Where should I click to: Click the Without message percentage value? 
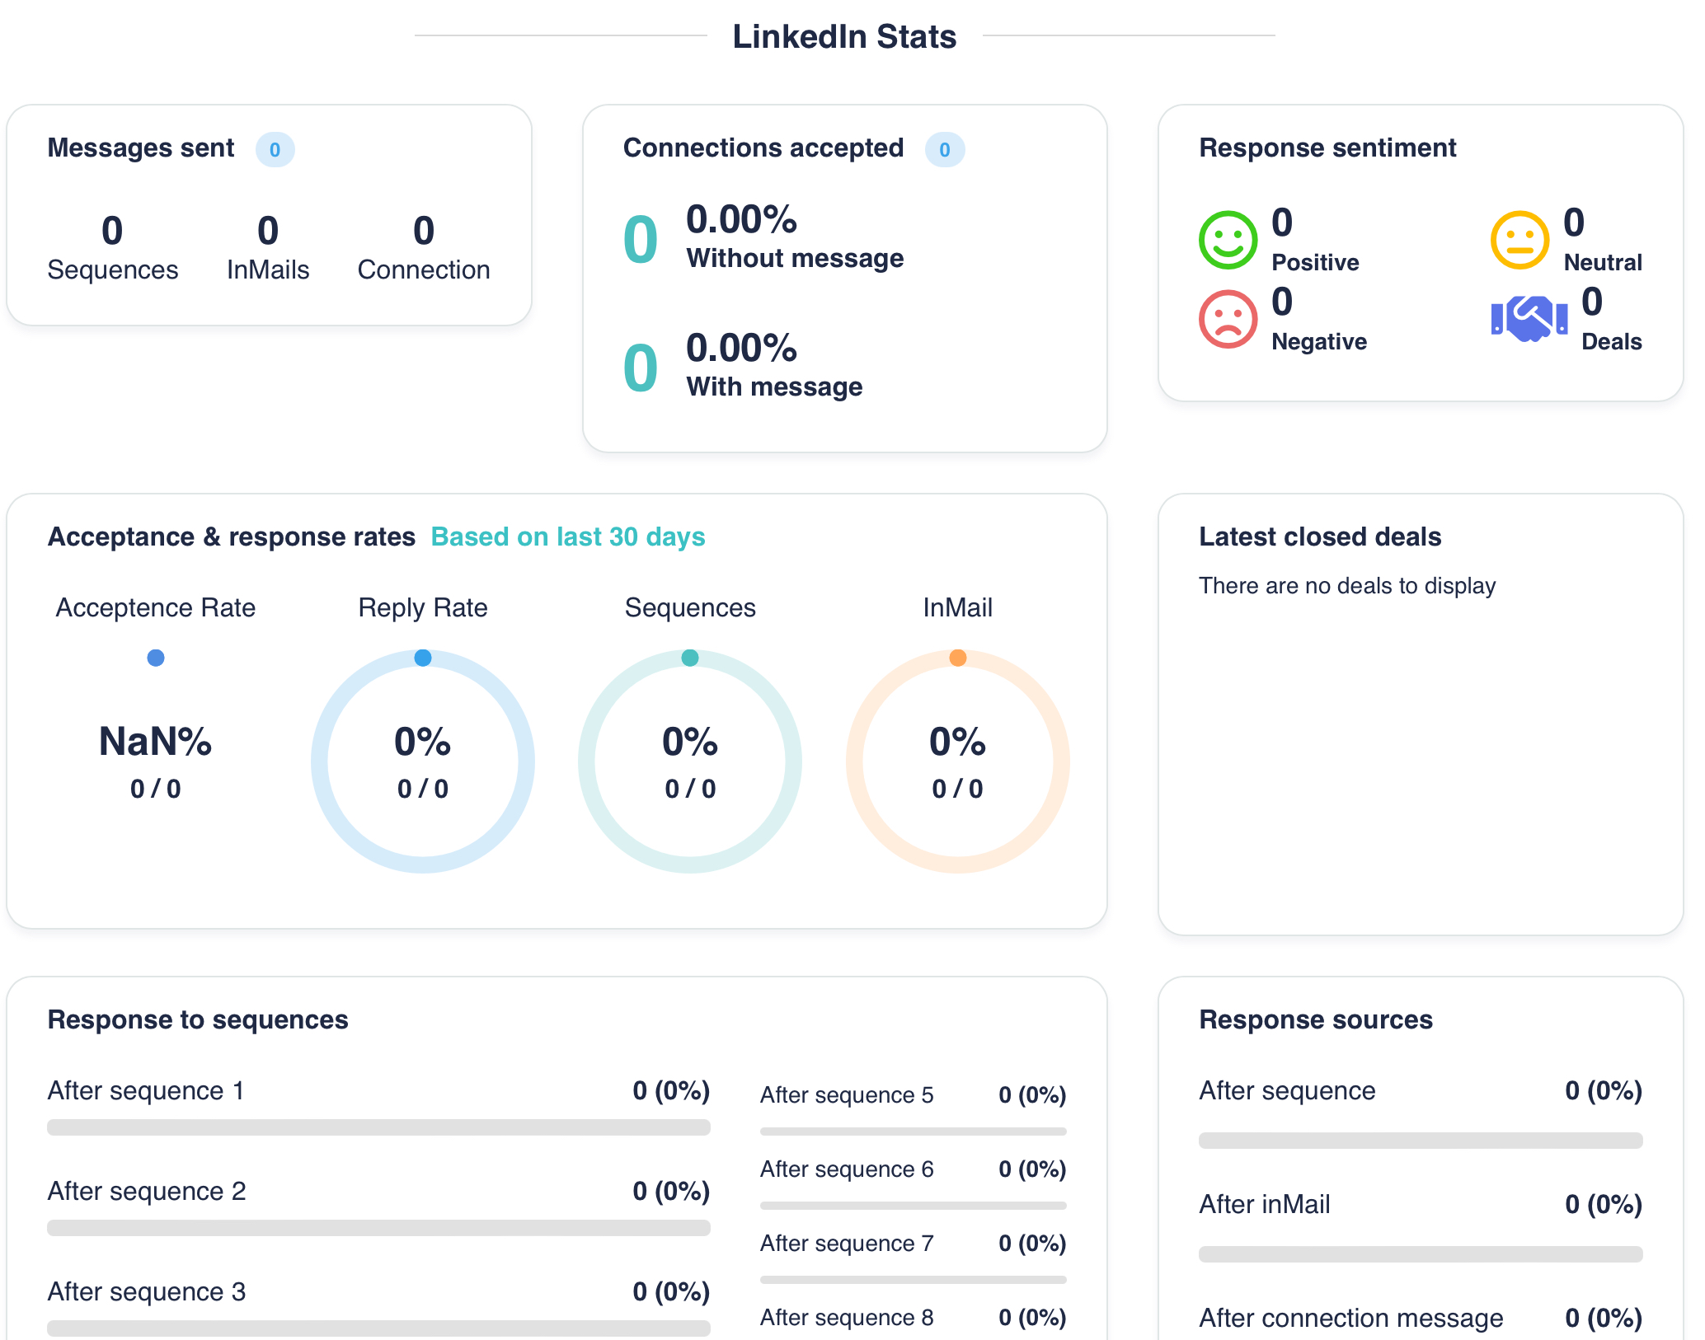[741, 220]
